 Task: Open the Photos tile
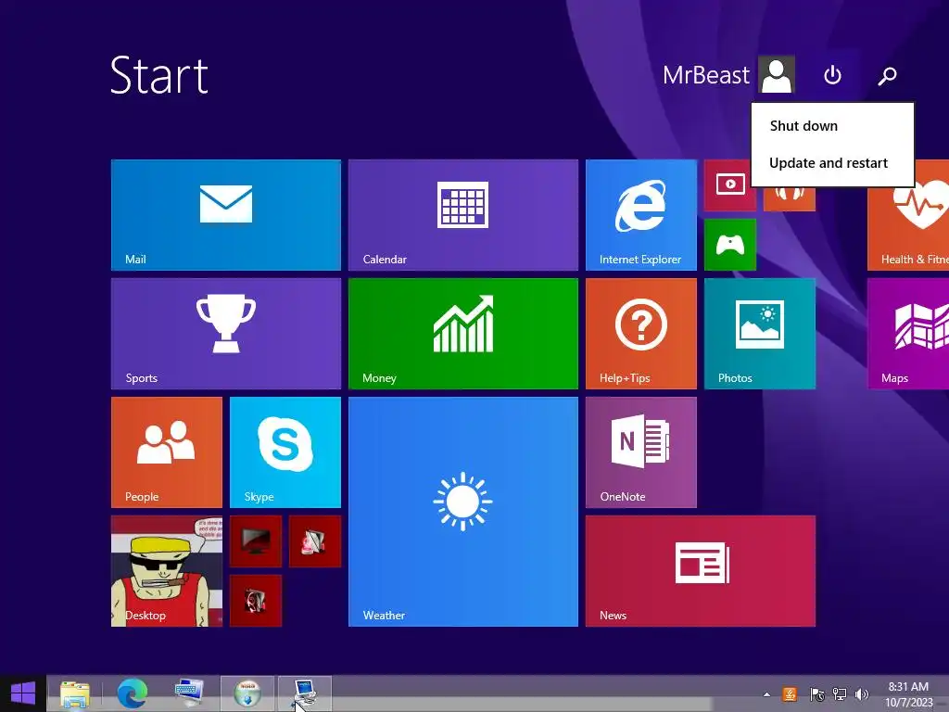(x=760, y=334)
